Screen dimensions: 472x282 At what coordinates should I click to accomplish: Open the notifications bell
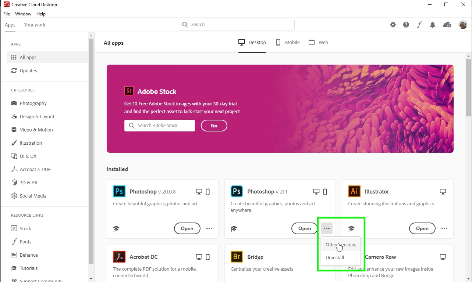[433, 25]
